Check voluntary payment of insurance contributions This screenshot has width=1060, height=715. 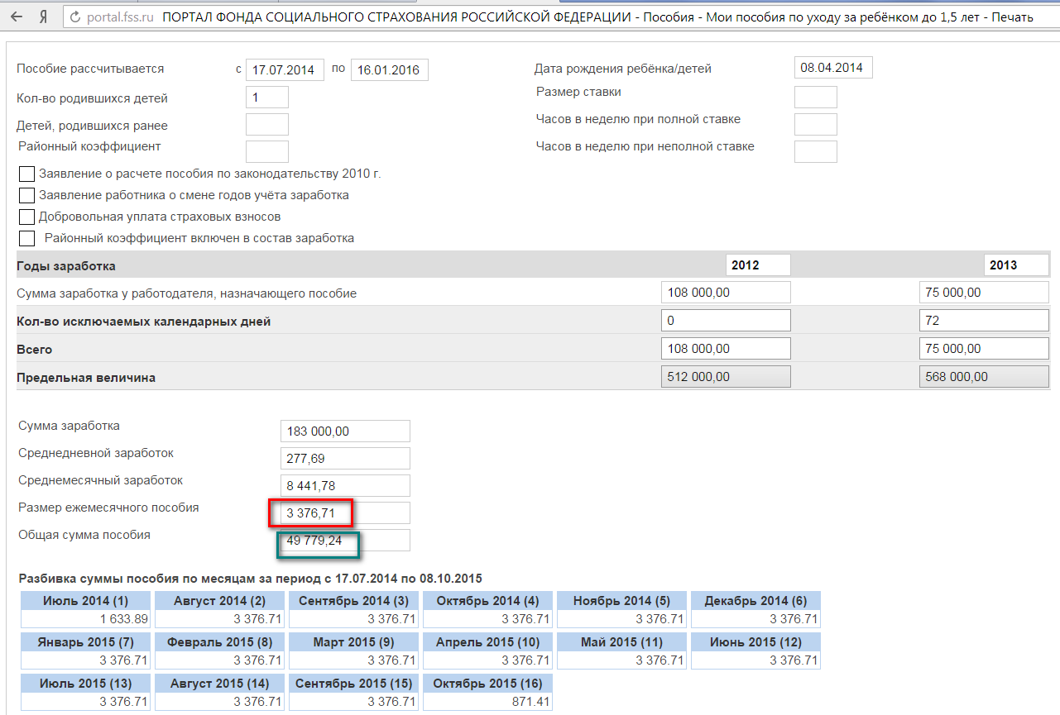point(26,217)
